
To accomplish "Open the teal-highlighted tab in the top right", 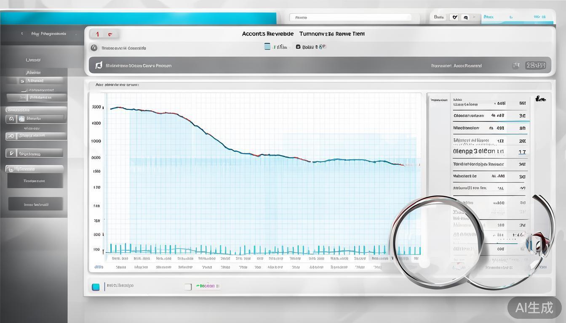I will [497, 17].
